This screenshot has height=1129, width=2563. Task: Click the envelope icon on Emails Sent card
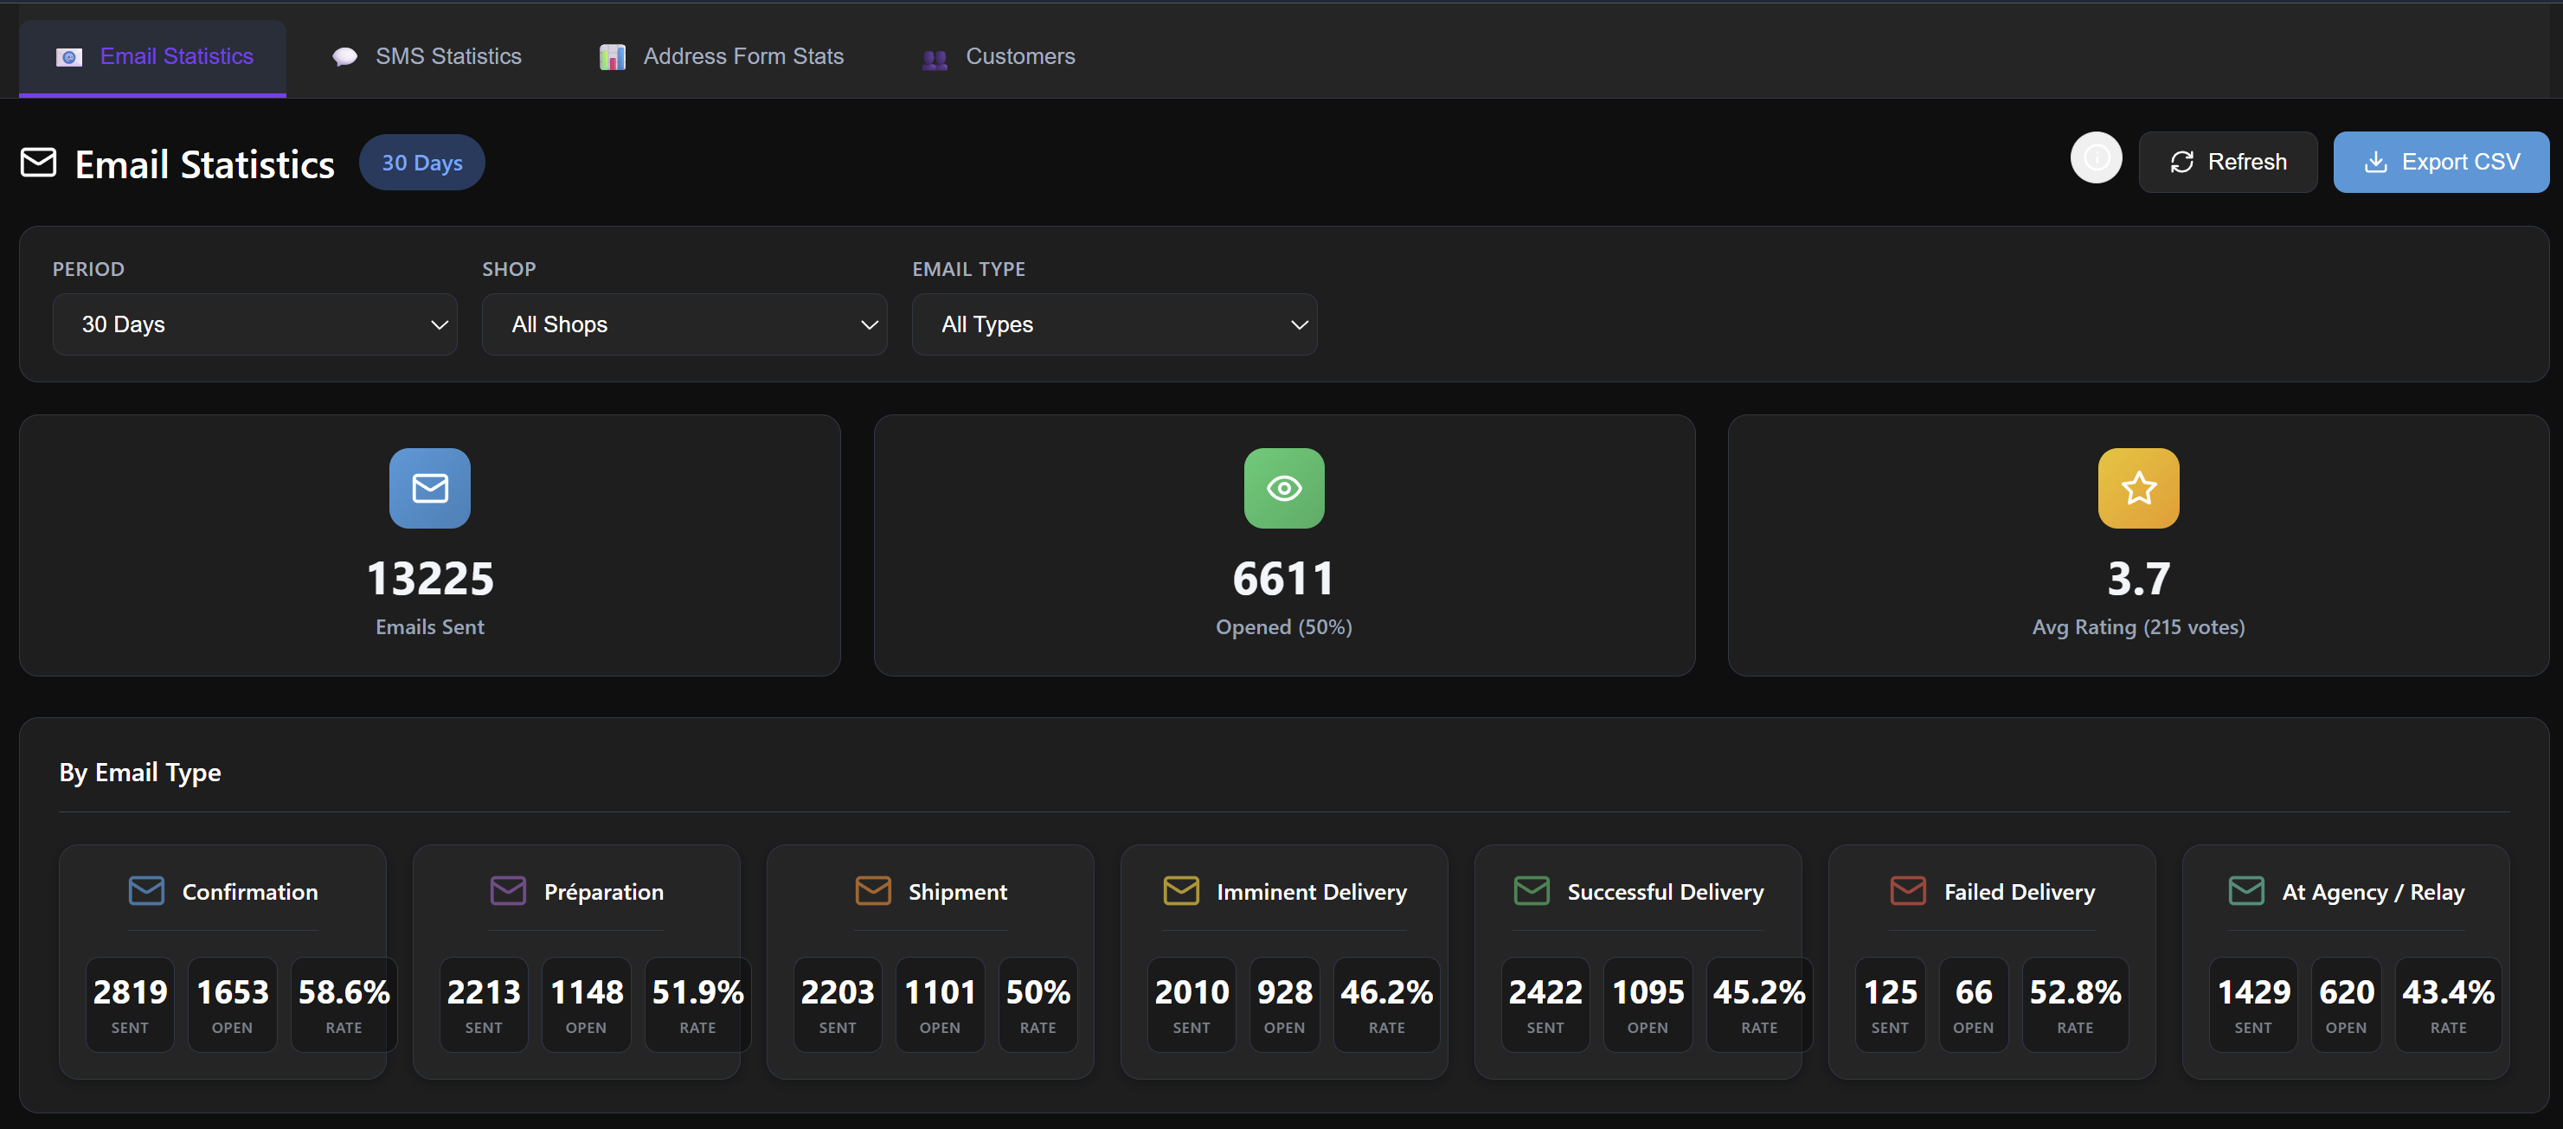[x=429, y=487]
